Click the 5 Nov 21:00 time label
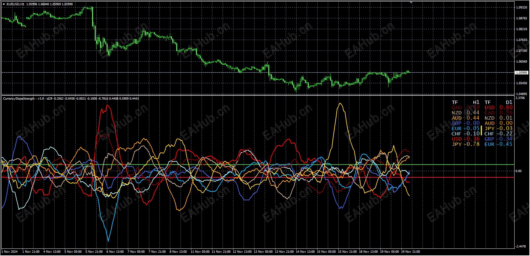This screenshot has width=530, height=256. [94, 252]
